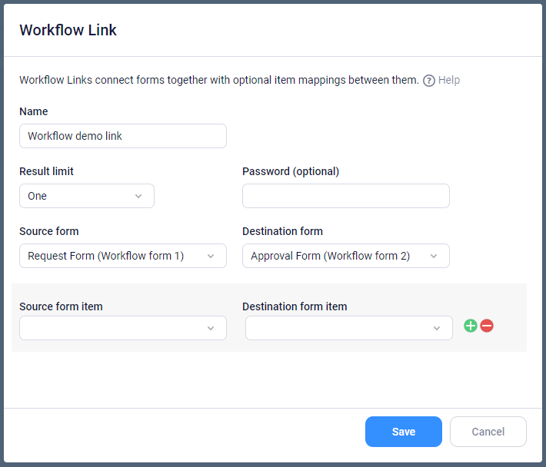
Task: Expand the Destination form dropdown
Action: (346, 256)
